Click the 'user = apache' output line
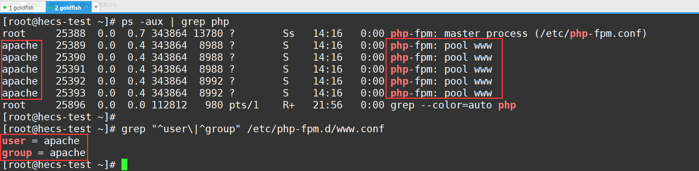 [41, 141]
